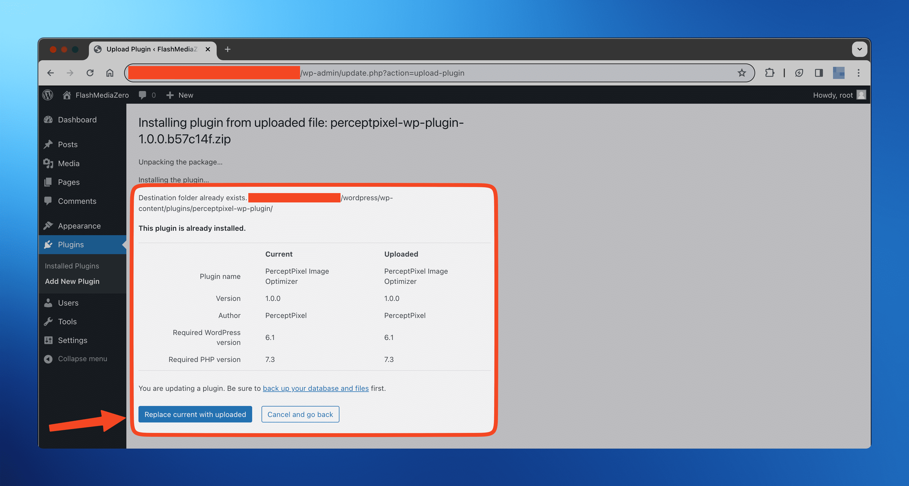Click the WordPress logo in admin bar
909x486 pixels.
click(x=48, y=95)
